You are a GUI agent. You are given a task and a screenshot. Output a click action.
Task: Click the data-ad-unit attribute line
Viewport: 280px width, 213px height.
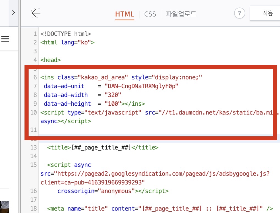pyautogui.click(x=111, y=86)
